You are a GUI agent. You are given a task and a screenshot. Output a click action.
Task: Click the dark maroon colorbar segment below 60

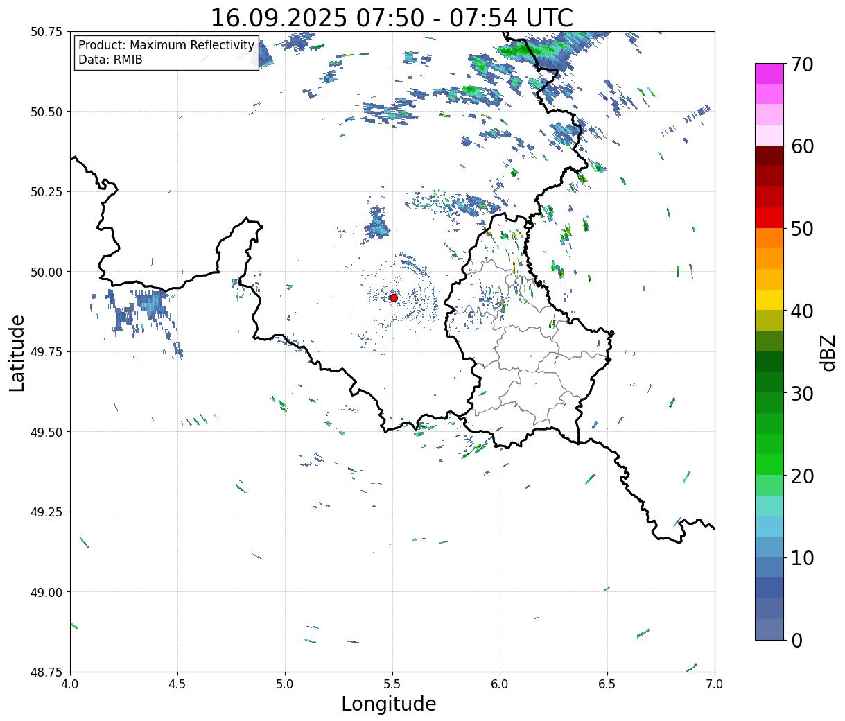769,156
